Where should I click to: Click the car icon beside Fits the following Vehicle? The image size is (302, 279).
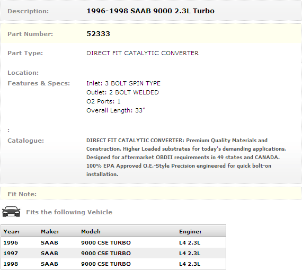tap(11, 212)
